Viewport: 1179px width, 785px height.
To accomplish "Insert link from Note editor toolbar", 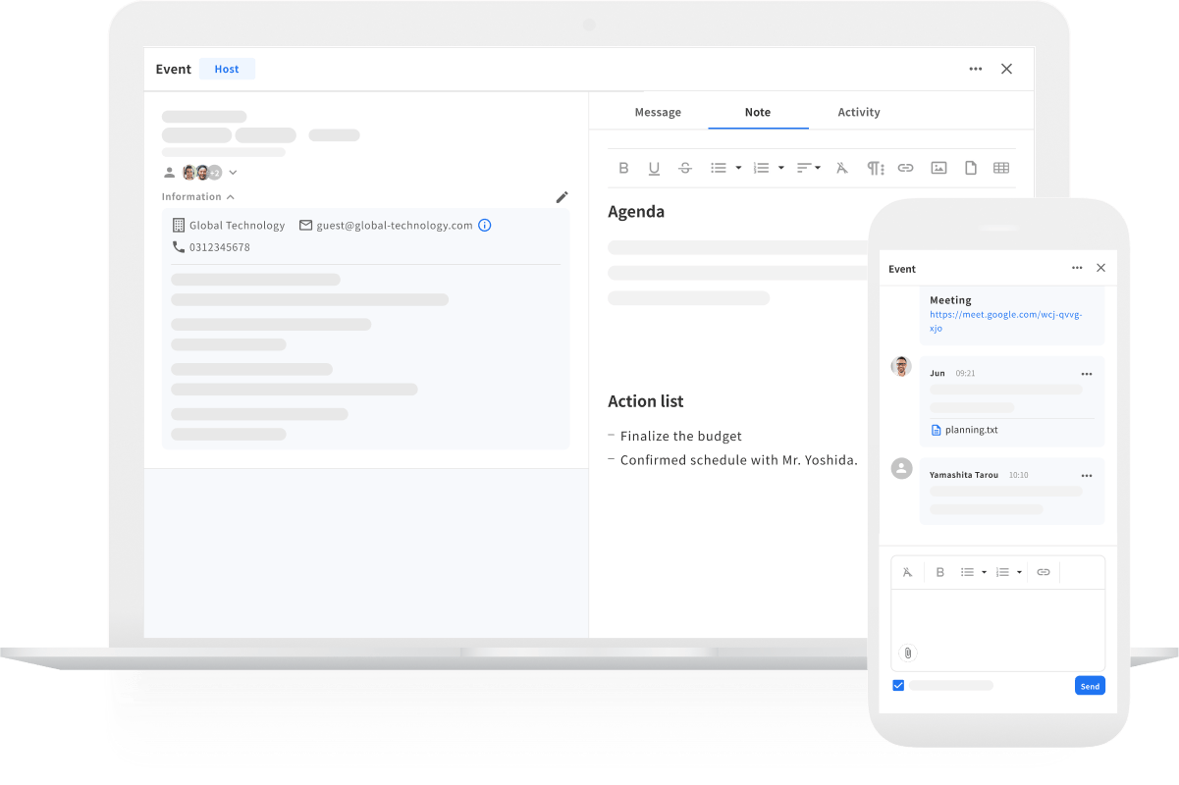I will pyautogui.click(x=905, y=168).
